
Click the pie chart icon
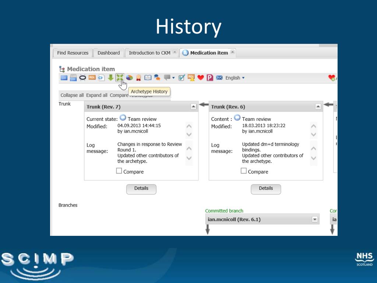pyautogui.click(x=129, y=78)
